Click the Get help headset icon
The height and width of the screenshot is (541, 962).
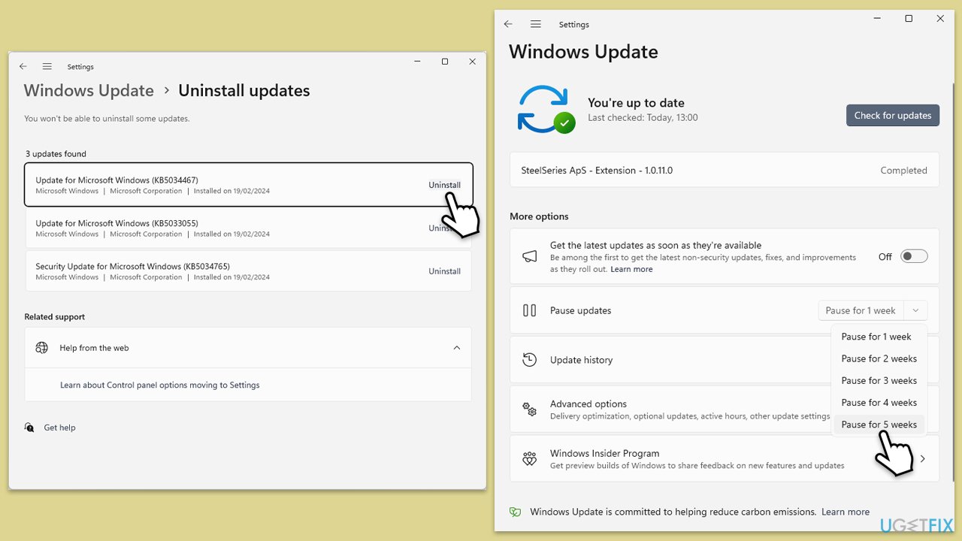coord(29,428)
